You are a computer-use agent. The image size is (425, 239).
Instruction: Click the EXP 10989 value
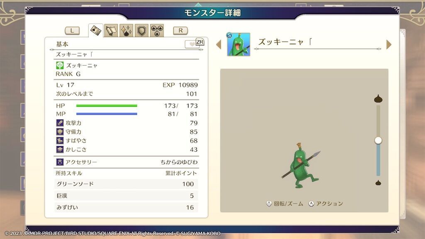pos(180,85)
